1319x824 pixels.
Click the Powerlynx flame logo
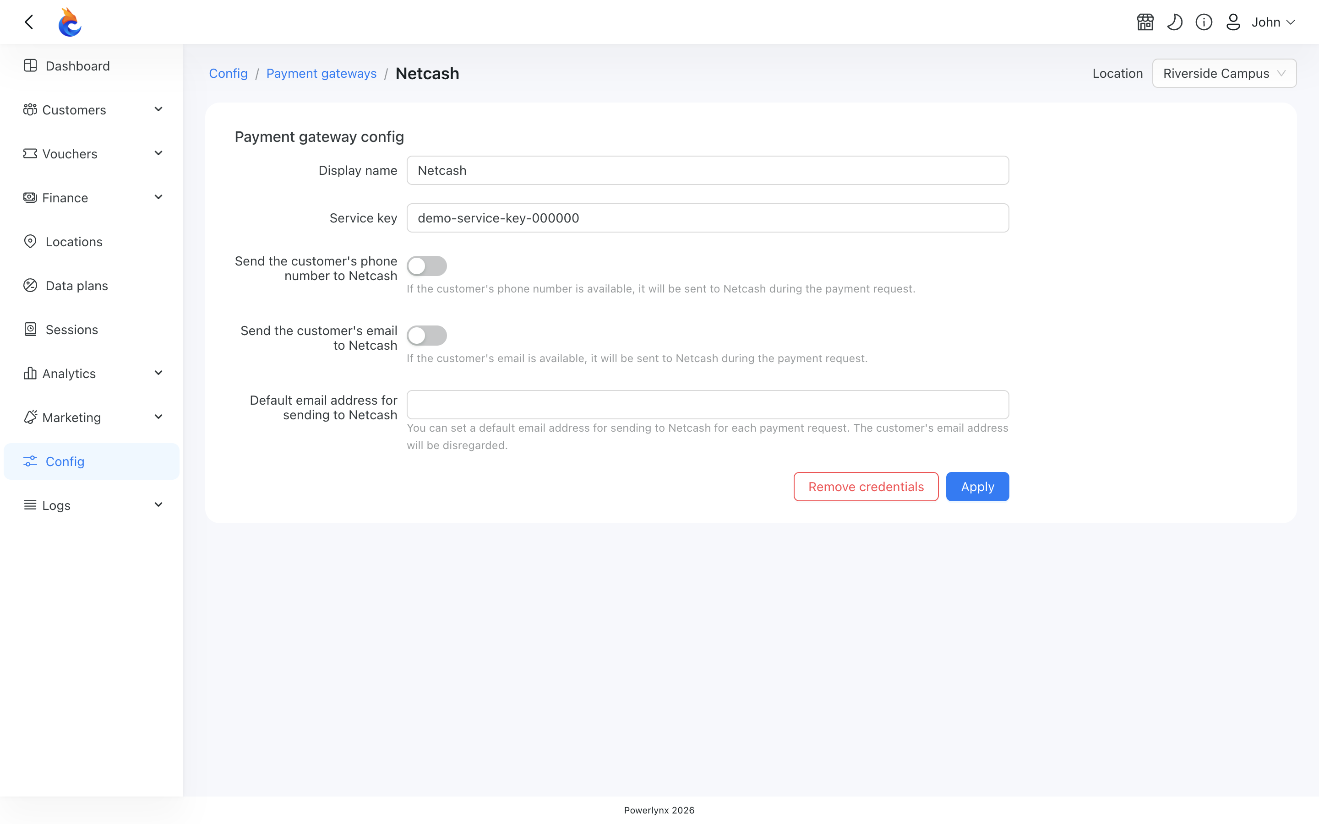(70, 22)
